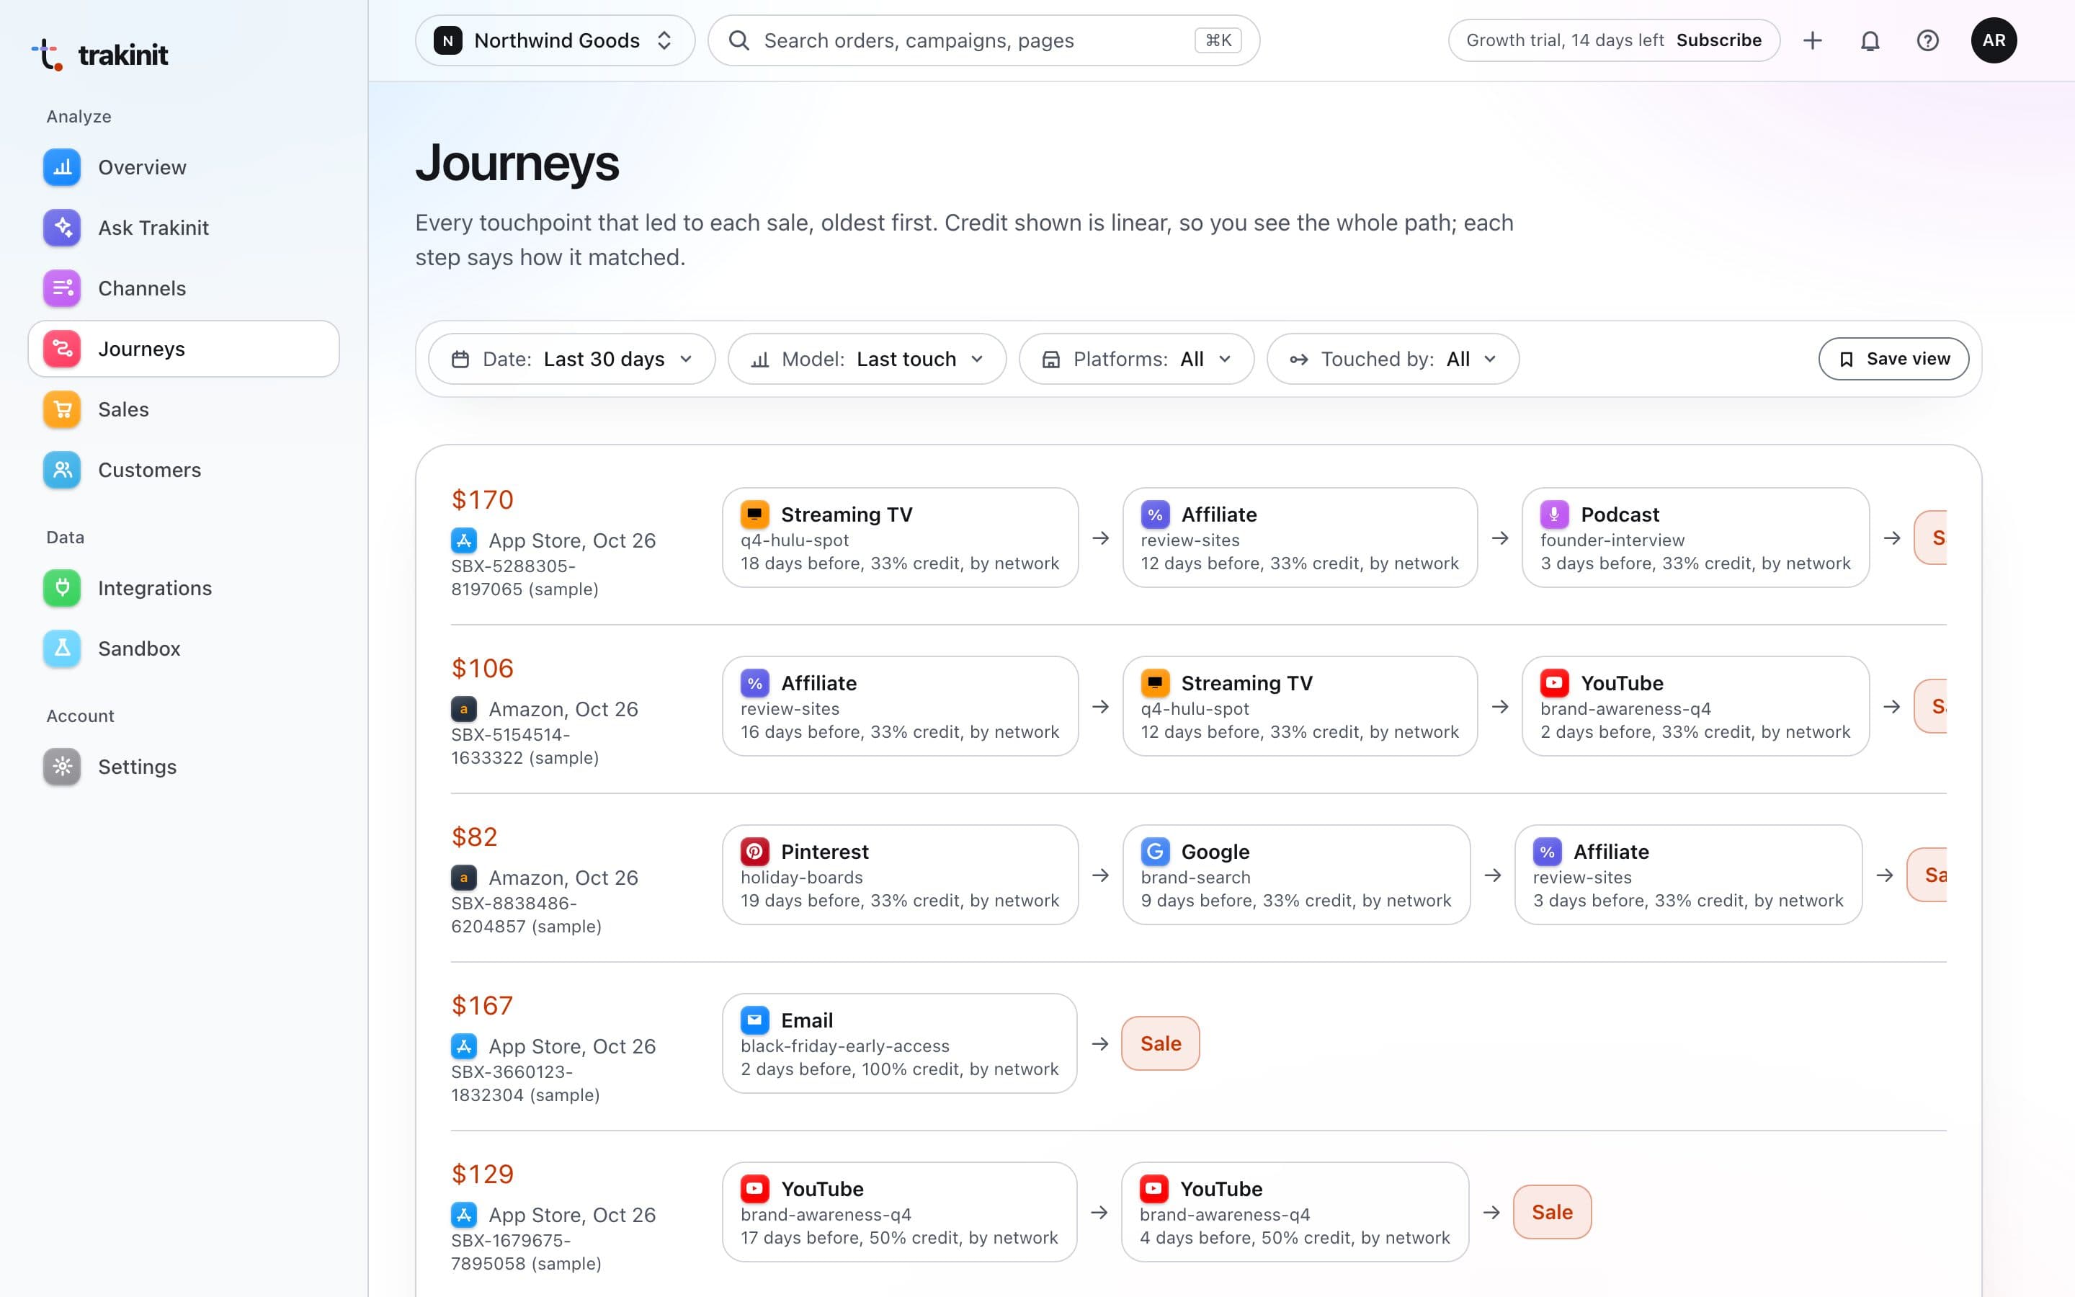Open the AR user avatar menu
Image resolution: width=2075 pixels, height=1297 pixels.
pyautogui.click(x=1994, y=40)
